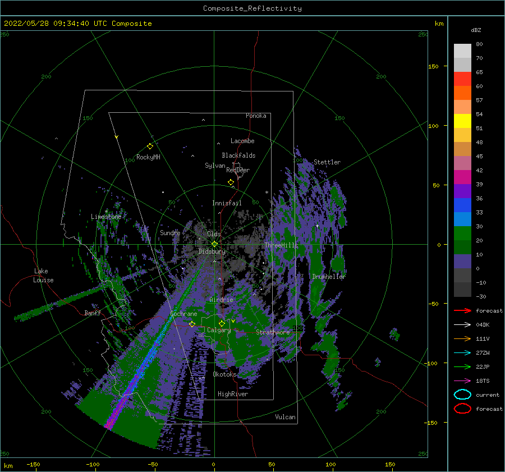
Task: Click the RockyMH label
Action: 148,157
